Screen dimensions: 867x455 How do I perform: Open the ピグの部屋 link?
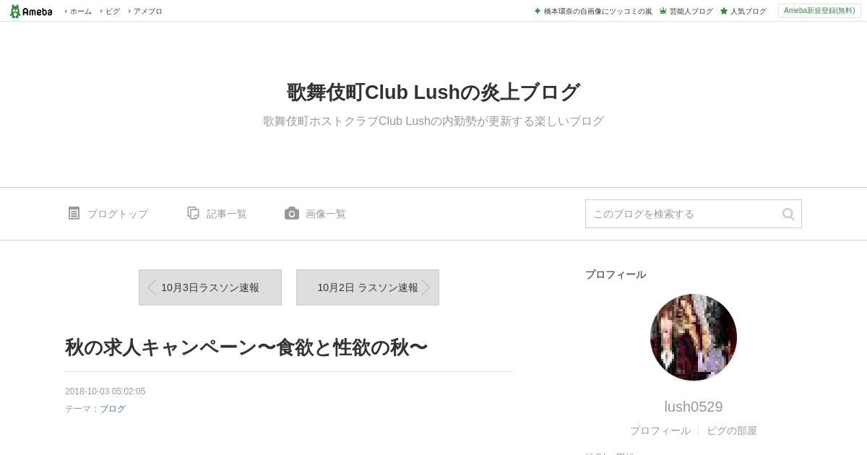point(732,430)
